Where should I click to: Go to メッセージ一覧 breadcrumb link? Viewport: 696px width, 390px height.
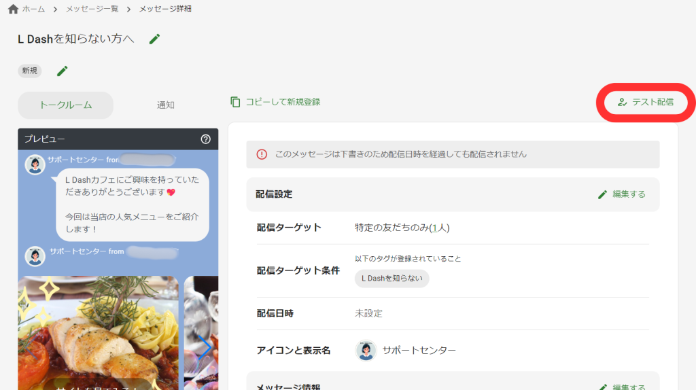tap(92, 9)
